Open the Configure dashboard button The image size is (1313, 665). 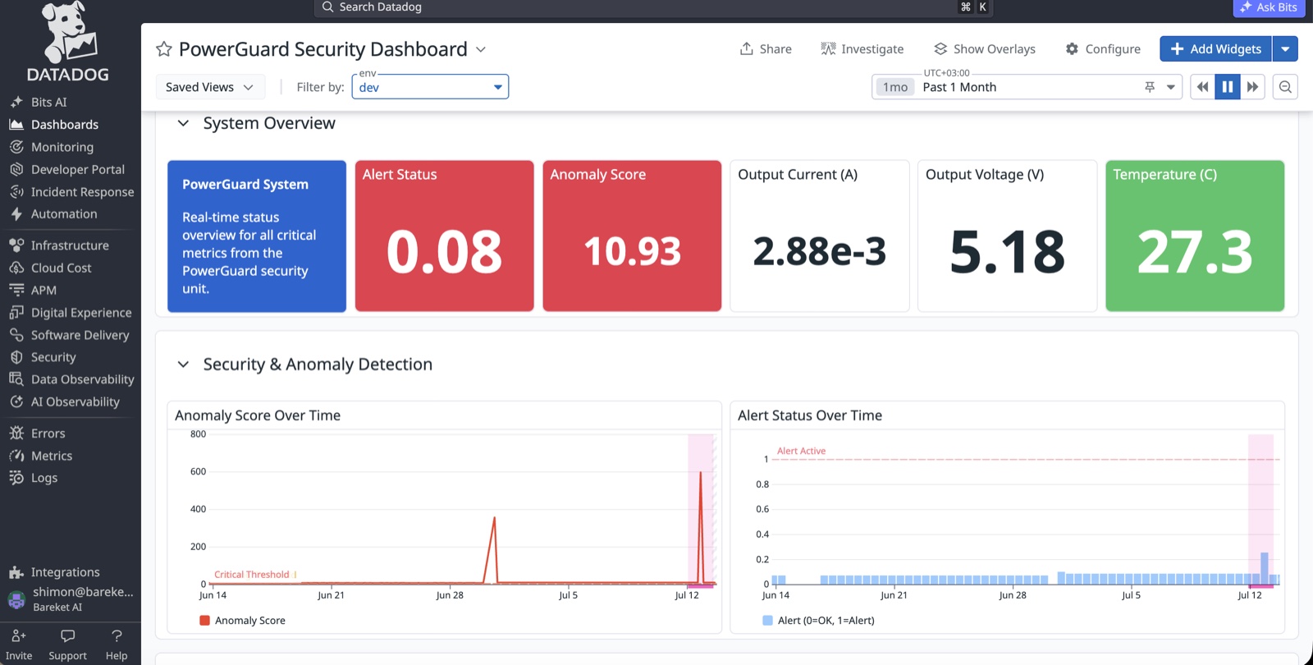[x=1103, y=49]
